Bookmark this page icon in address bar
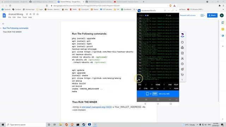This screenshot has height=127, width=226. tap(47, 6)
